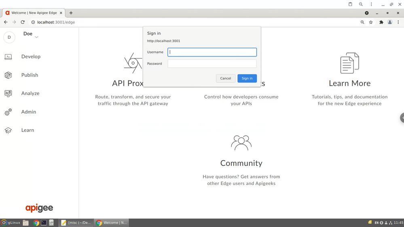Cancel the sign in dialog
404x227 pixels.
point(225,78)
